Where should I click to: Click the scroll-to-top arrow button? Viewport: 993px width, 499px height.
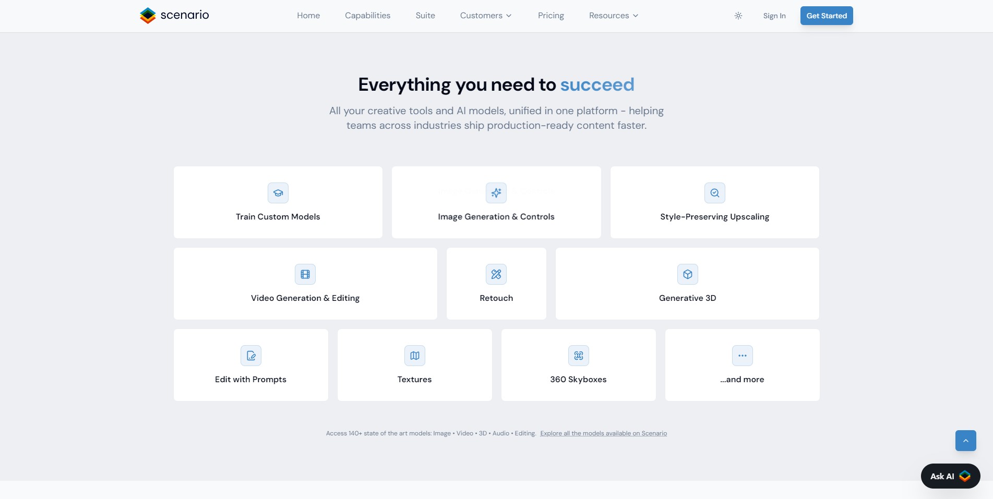(x=965, y=441)
